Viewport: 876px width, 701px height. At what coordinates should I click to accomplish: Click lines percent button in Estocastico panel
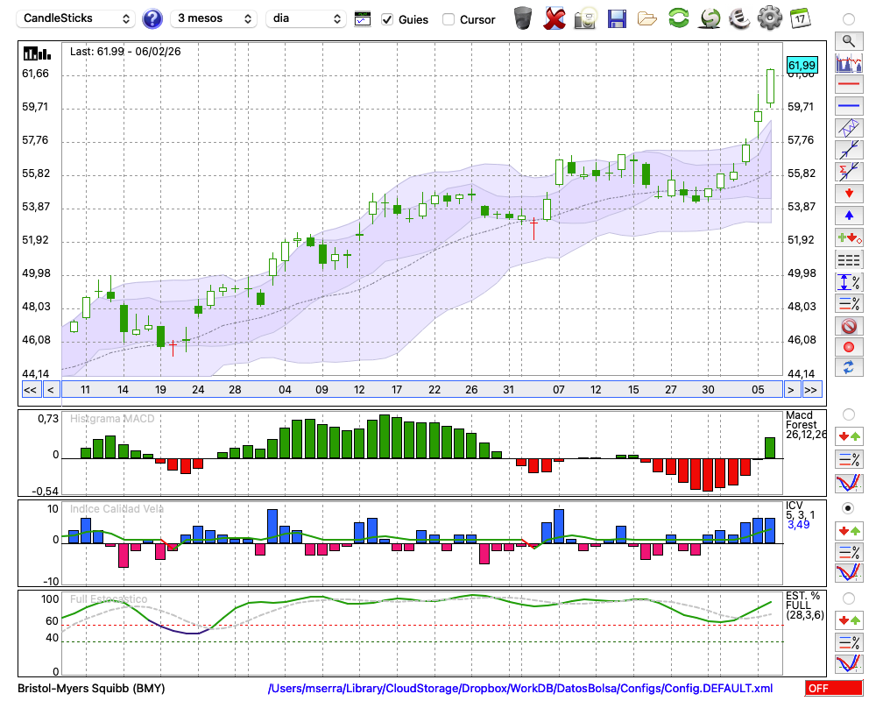coord(849,642)
